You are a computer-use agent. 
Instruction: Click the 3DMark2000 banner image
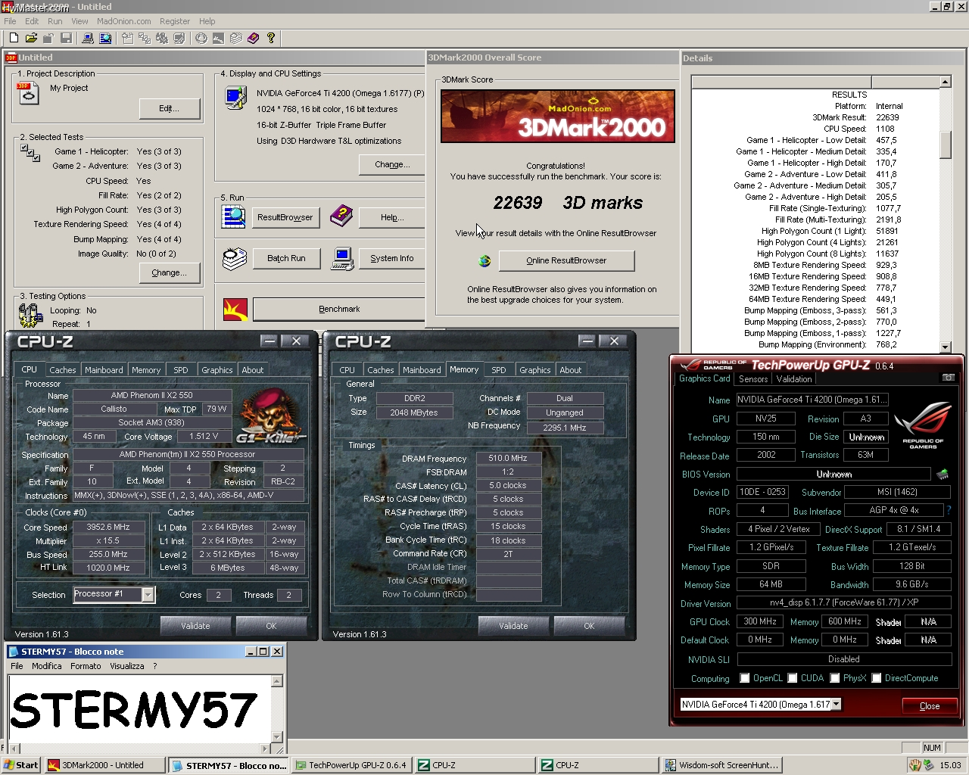point(557,116)
